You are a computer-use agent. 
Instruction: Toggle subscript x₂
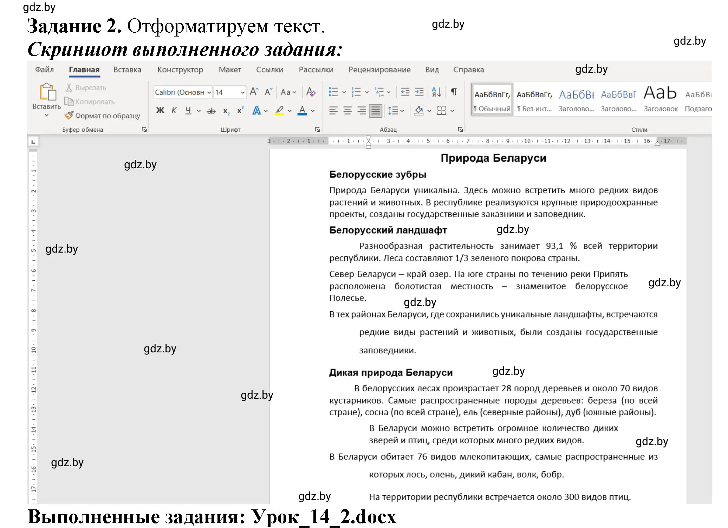tap(226, 111)
